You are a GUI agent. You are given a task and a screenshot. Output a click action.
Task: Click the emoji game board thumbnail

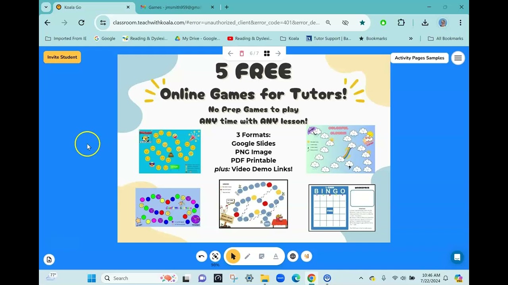(170, 152)
